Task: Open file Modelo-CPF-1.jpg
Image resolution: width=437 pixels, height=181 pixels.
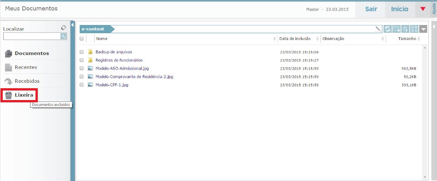Action: (112, 85)
